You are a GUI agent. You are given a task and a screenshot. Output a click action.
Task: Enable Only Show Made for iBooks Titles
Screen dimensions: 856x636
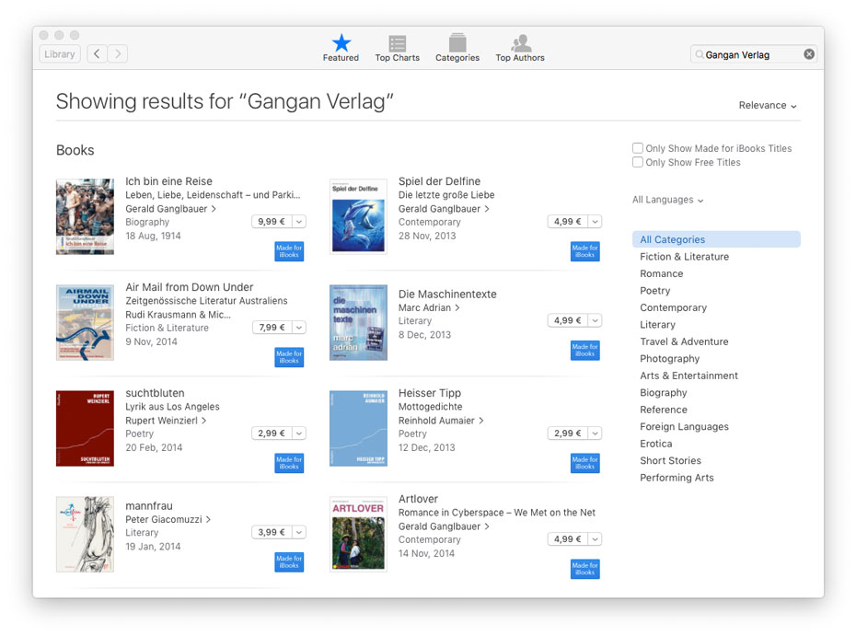(x=637, y=148)
